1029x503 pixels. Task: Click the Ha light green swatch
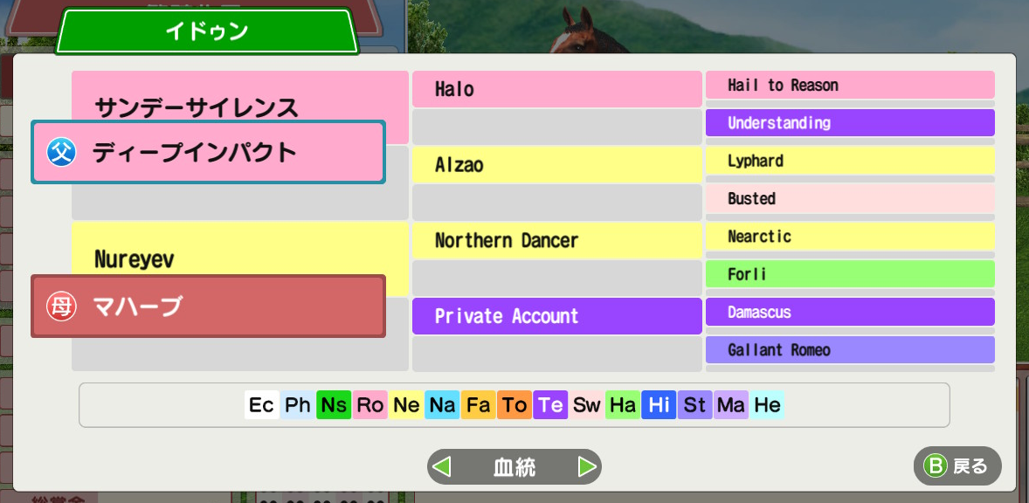point(623,405)
